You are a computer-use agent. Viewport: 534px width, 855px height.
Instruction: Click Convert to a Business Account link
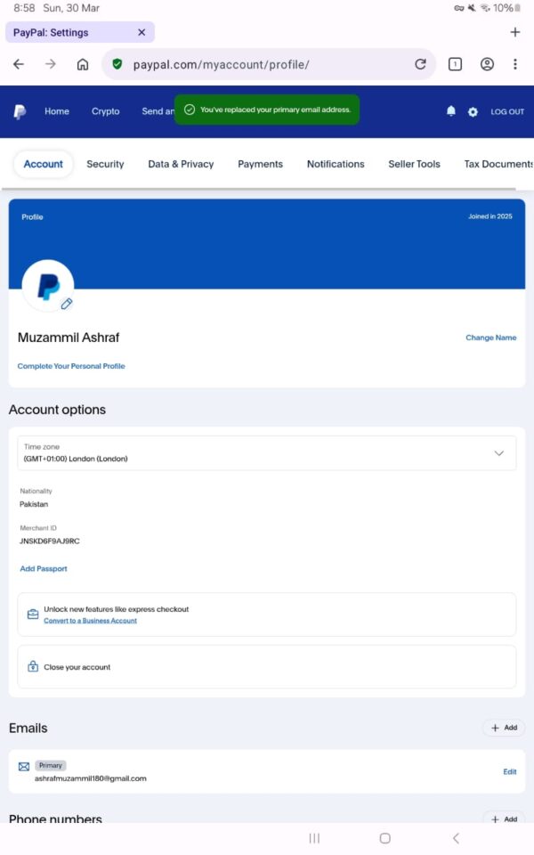[x=90, y=621]
